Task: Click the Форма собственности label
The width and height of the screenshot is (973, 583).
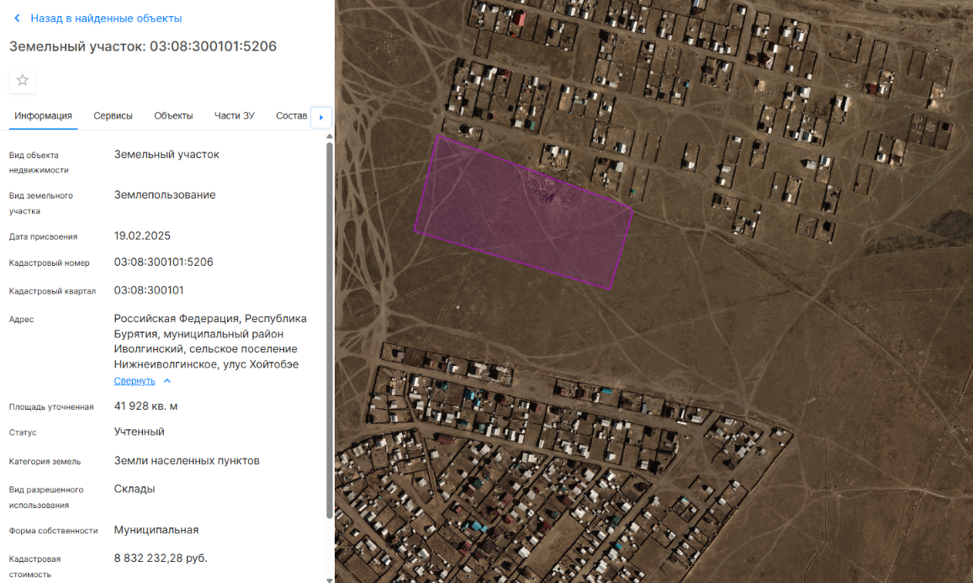Action: click(x=53, y=531)
